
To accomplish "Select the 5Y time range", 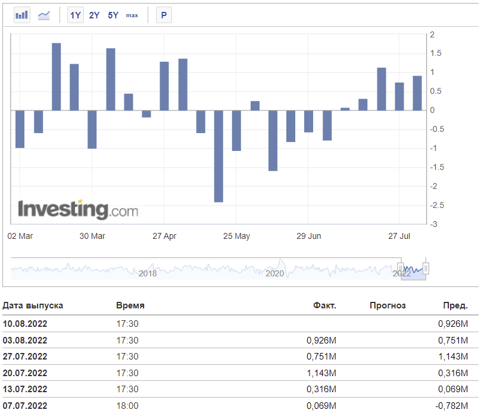I will pos(113,15).
